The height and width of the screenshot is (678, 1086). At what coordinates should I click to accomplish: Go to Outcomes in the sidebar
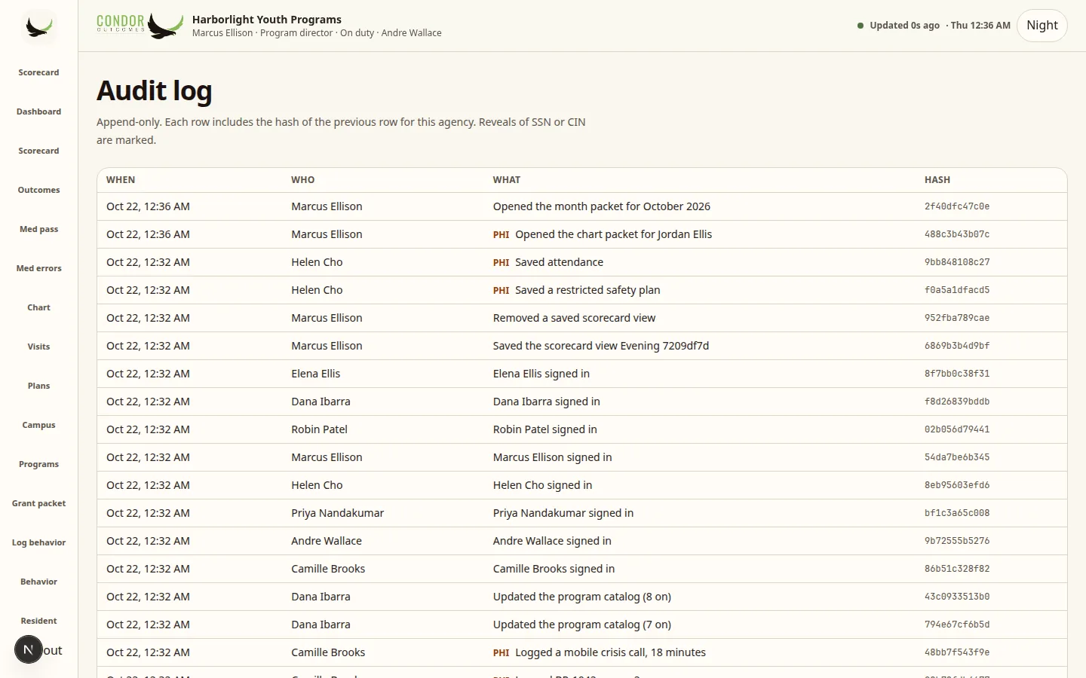coord(38,190)
